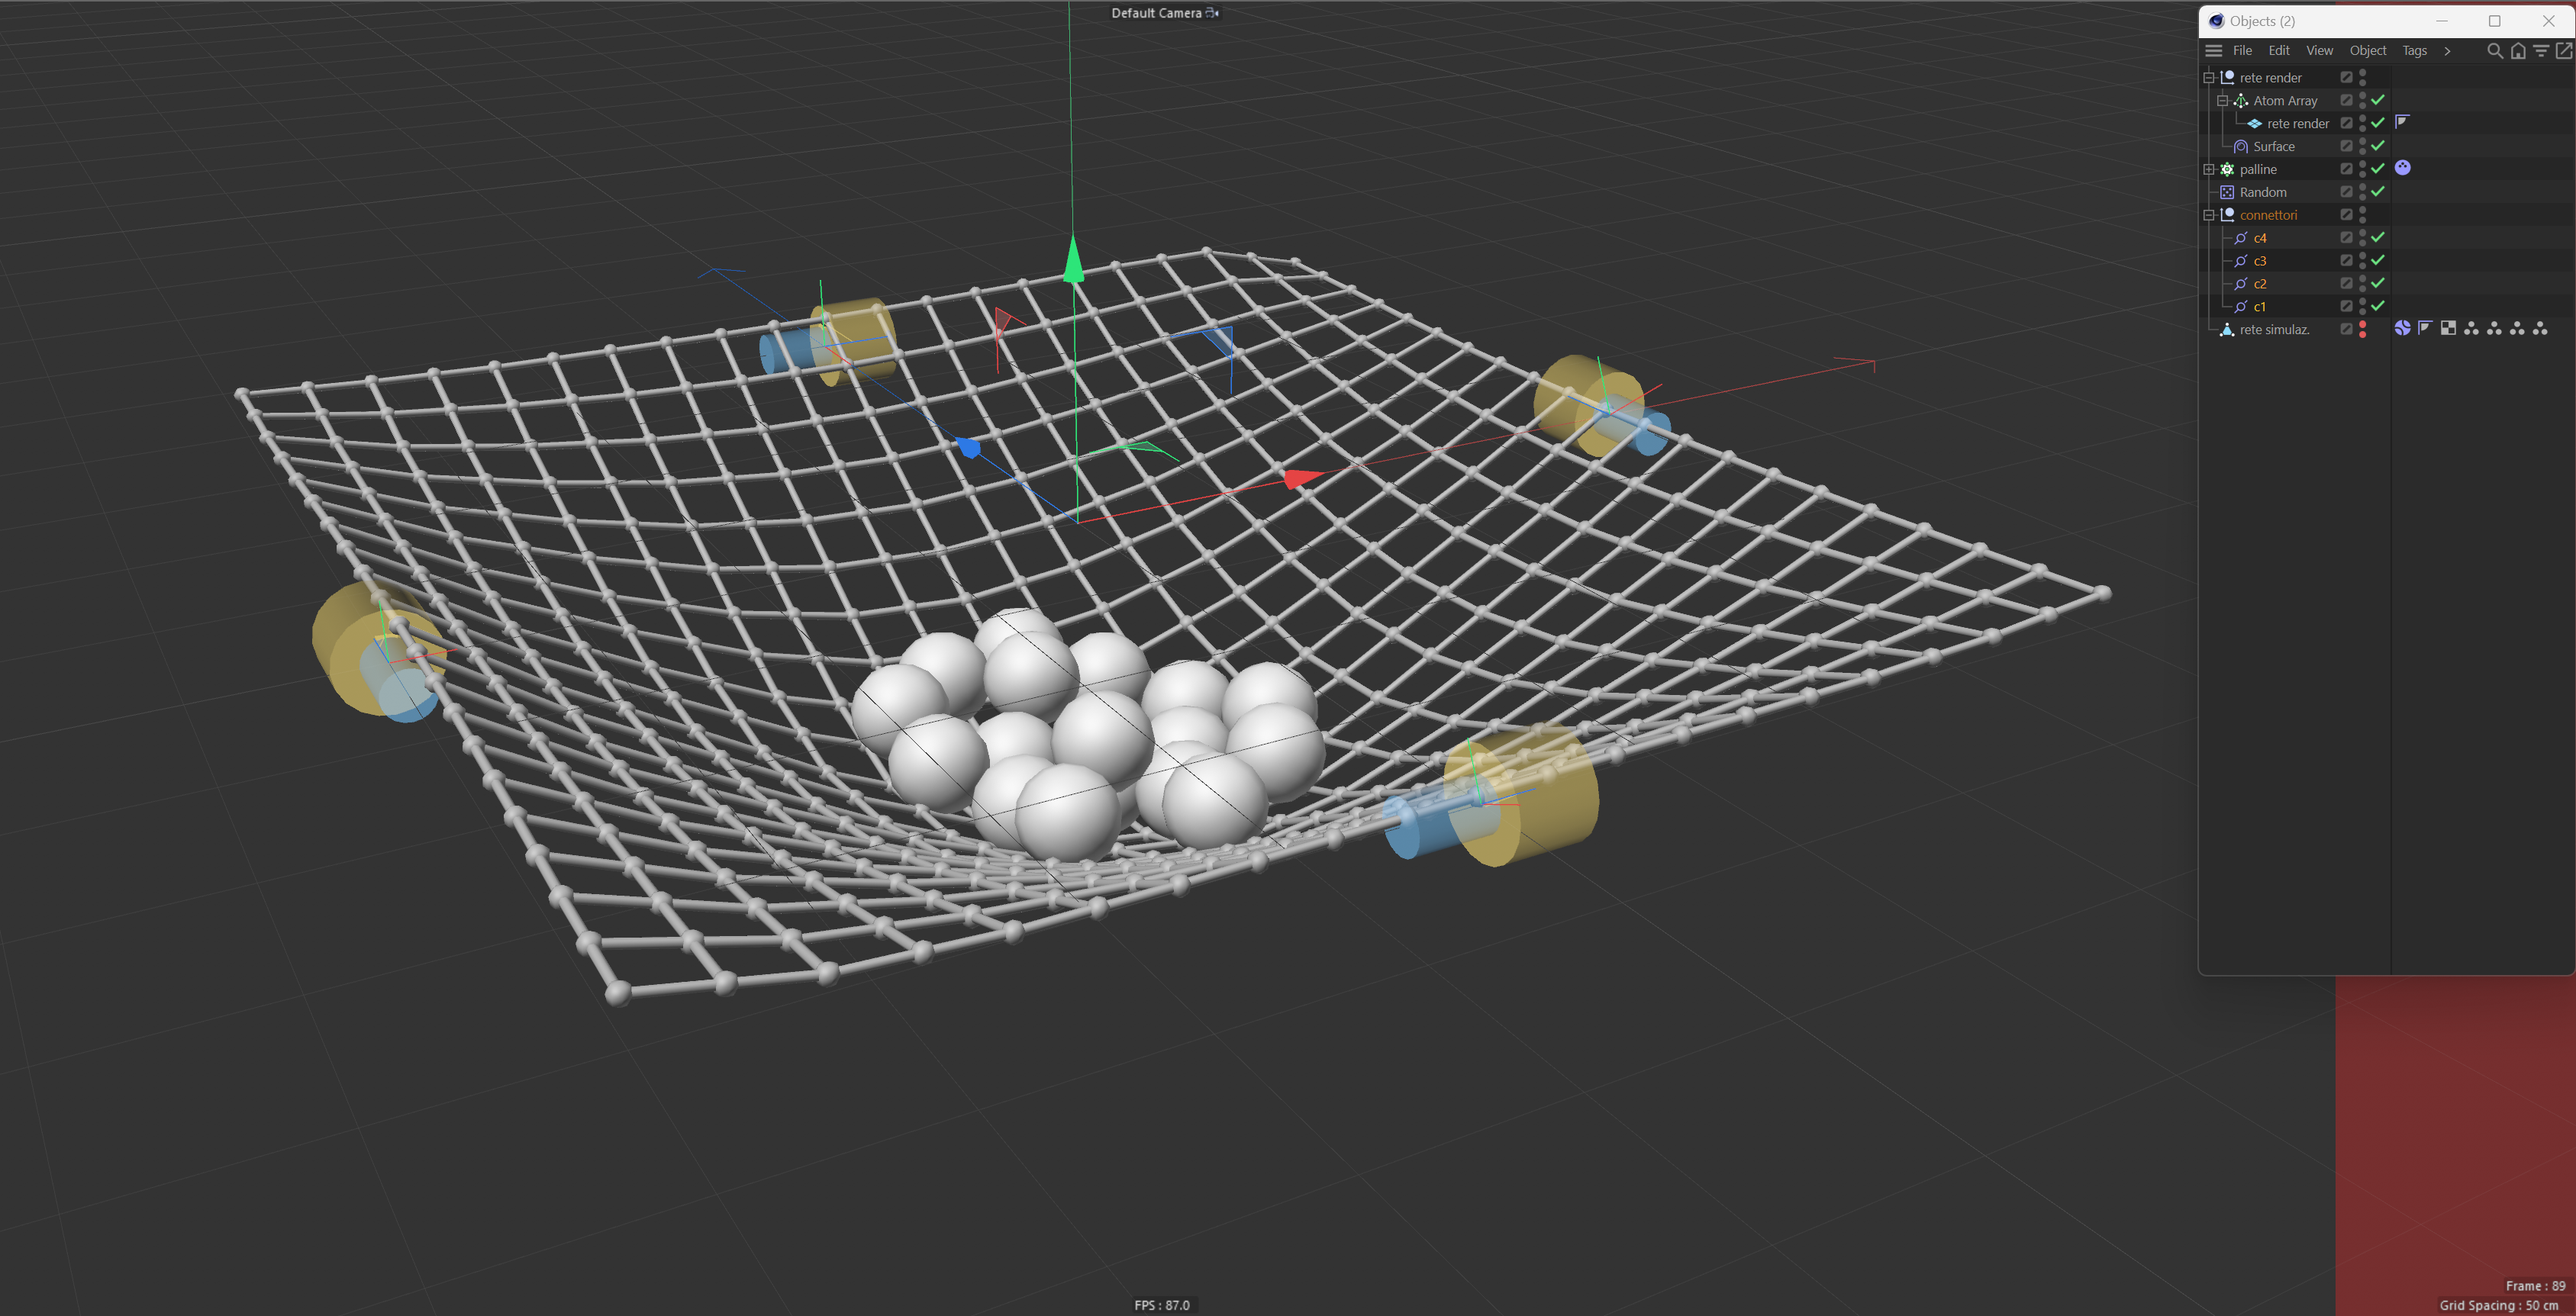2576x1316 pixels.
Task: Select the Phong tag on rete render child
Action: pyautogui.click(x=2402, y=122)
